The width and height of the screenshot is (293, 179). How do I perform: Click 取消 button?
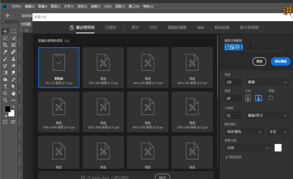click(x=259, y=61)
